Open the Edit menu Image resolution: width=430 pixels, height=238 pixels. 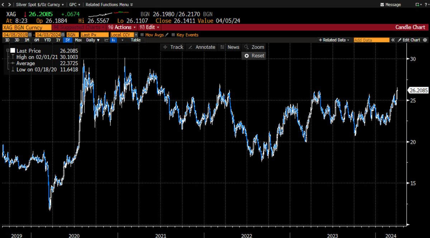(150, 27)
